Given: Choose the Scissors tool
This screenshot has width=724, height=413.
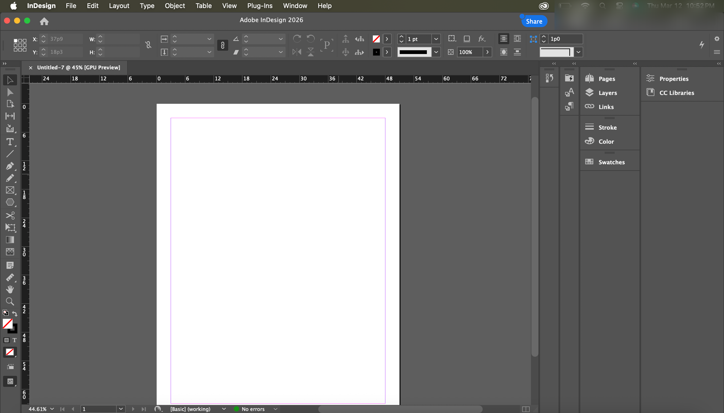Looking at the screenshot, I should click(10, 215).
